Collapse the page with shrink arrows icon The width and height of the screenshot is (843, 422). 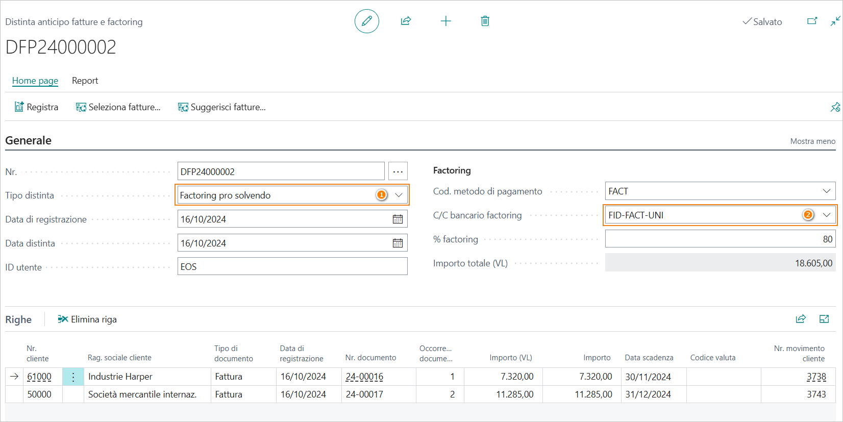[835, 21]
